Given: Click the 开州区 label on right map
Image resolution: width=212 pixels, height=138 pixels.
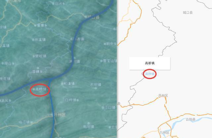Looking at the screenshot, I should 163,95.
